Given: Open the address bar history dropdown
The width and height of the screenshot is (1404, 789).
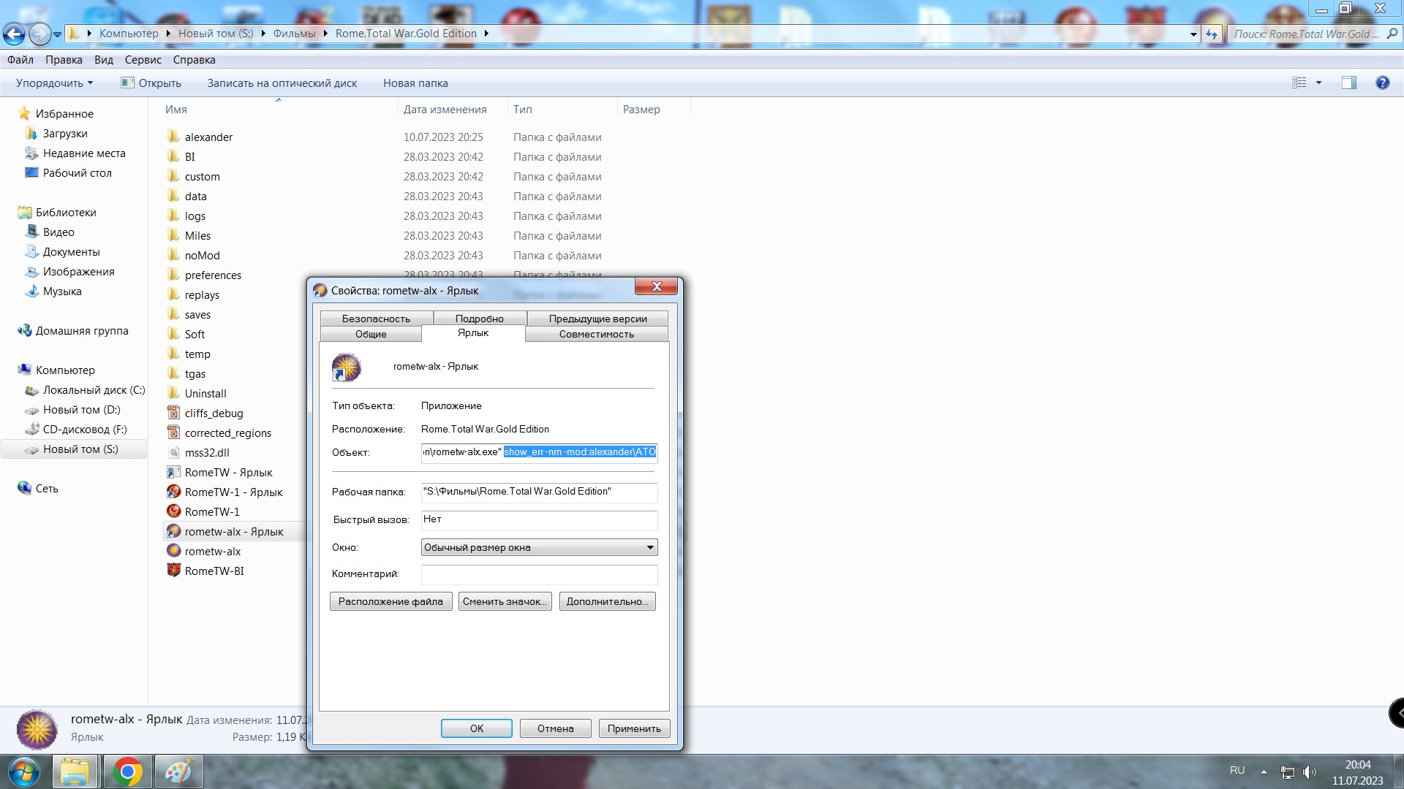Looking at the screenshot, I should (x=1193, y=34).
